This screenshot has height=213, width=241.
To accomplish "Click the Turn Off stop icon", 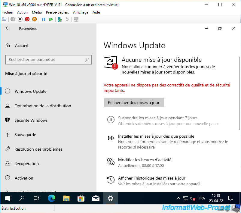I will [x=20, y=19].
